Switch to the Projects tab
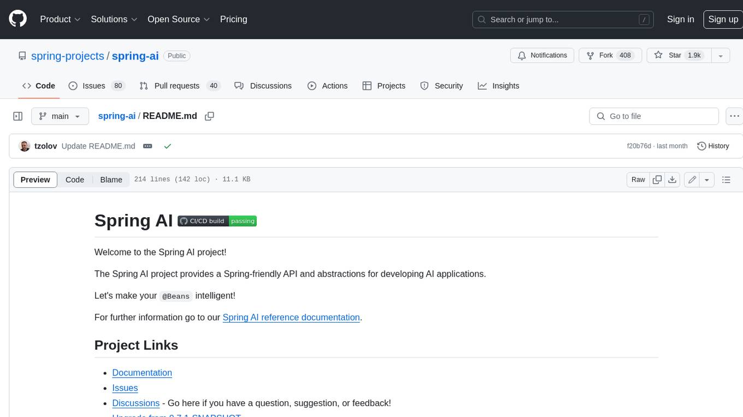The width and height of the screenshot is (743, 417). click(384, 86)
